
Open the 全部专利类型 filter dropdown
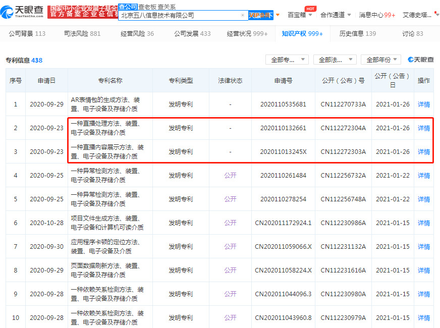click(287, 60)
